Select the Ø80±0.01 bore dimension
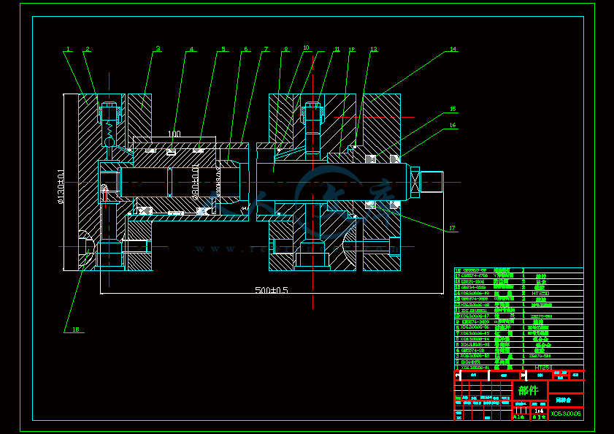 [196, 182]
